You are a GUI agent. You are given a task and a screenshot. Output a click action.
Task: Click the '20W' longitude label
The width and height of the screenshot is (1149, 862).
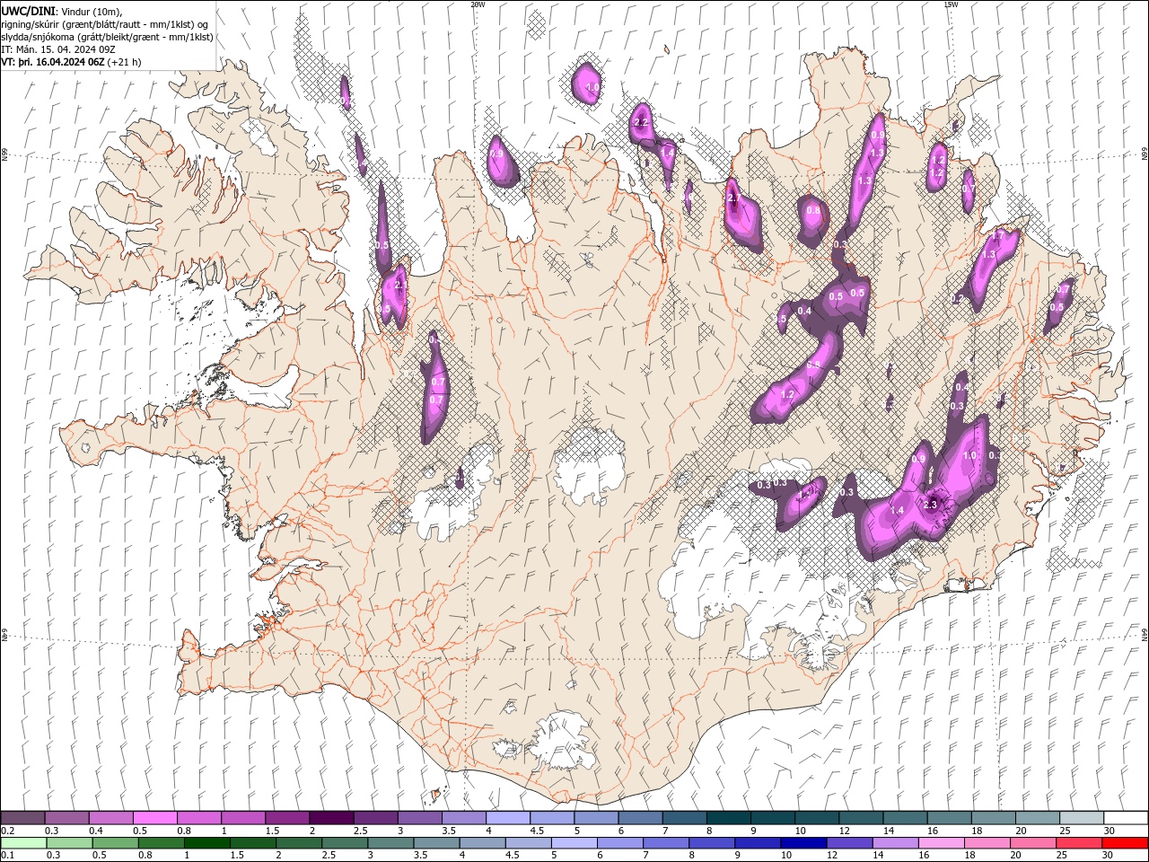click(x=478, y=4)
